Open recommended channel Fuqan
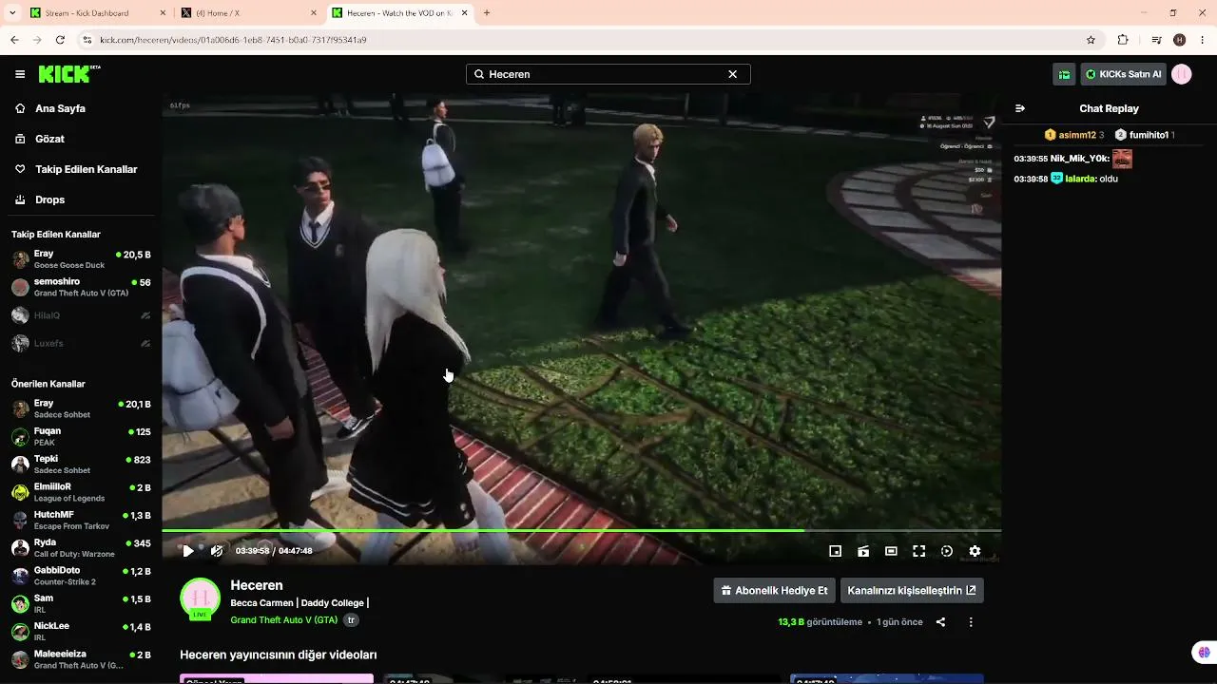The image size is (1217, 684). pyautogui.click(x=81, y=437)
